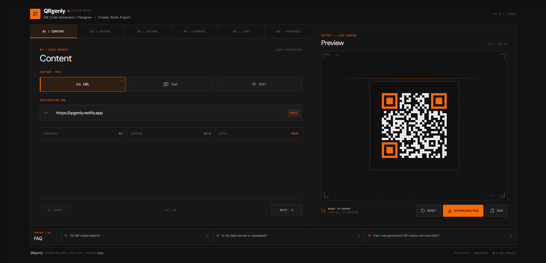Screen dimensions: 546x263
Task: Click the link icon in URL button
Action: [79, 84]
